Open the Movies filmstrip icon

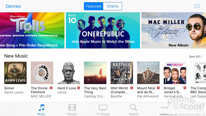[72, 107]
